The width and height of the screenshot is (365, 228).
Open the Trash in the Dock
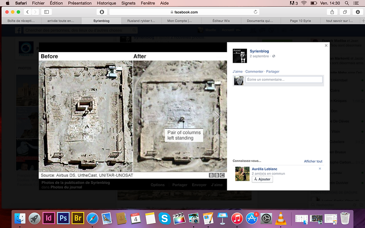click(345, 218)
